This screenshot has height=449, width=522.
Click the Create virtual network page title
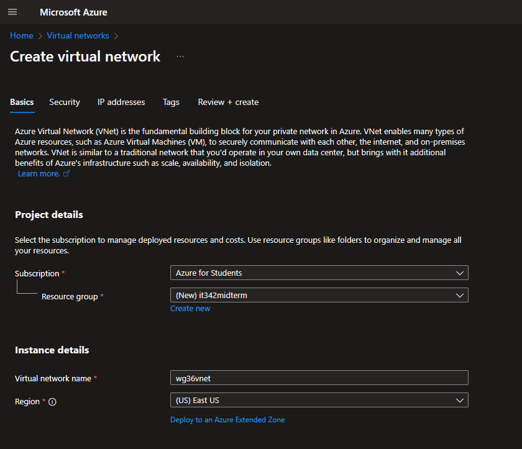tap(85, 57)
